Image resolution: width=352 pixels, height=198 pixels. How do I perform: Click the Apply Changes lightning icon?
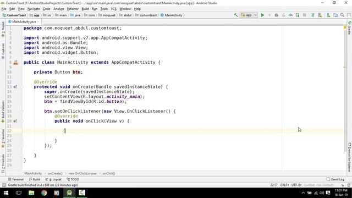pos(269,15)
